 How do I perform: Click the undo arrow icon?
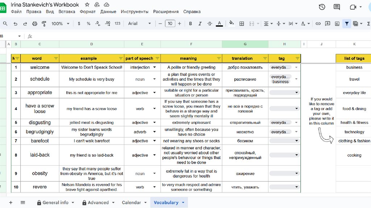coord(15,24)
